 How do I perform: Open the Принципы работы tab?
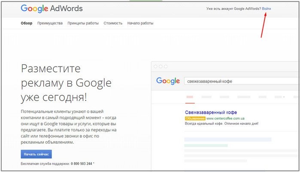(83, 23)
